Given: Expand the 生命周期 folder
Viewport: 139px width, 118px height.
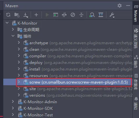Looking at the screenshot, I should click(x=13, y=29).
